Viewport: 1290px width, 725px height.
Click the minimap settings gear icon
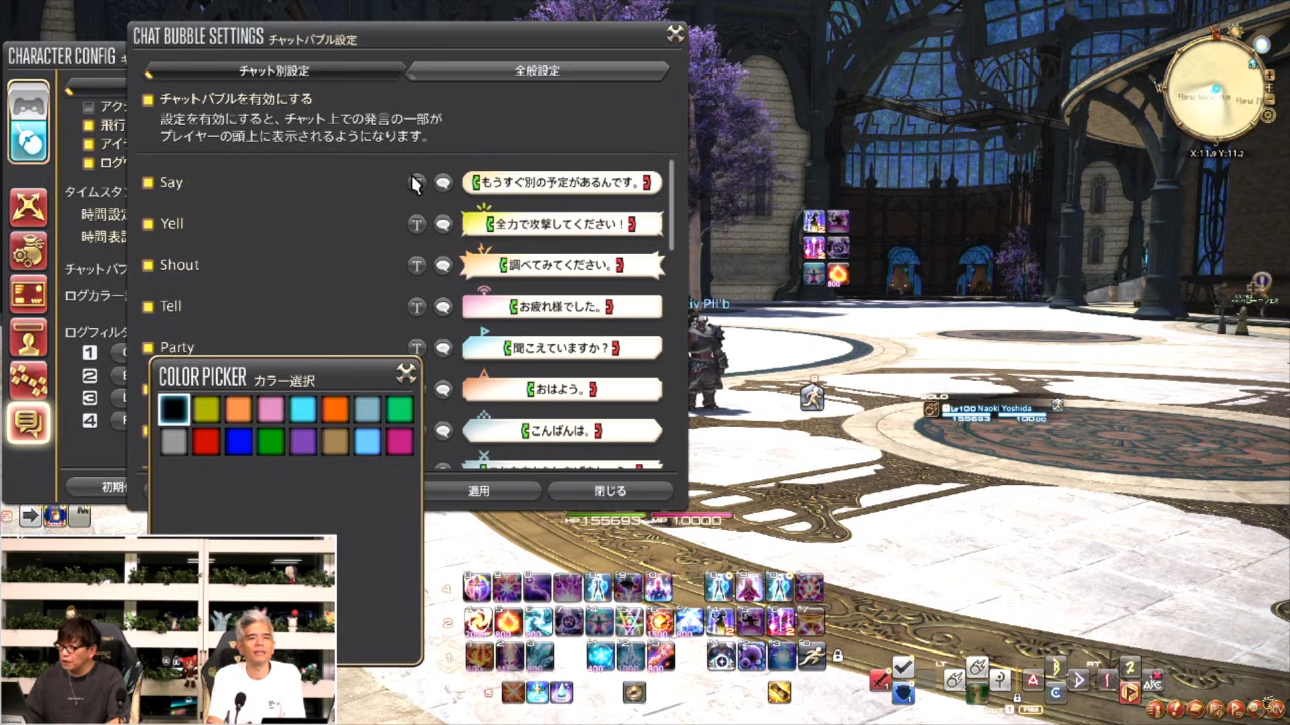pyautogui.click(x=1268, y=116)
